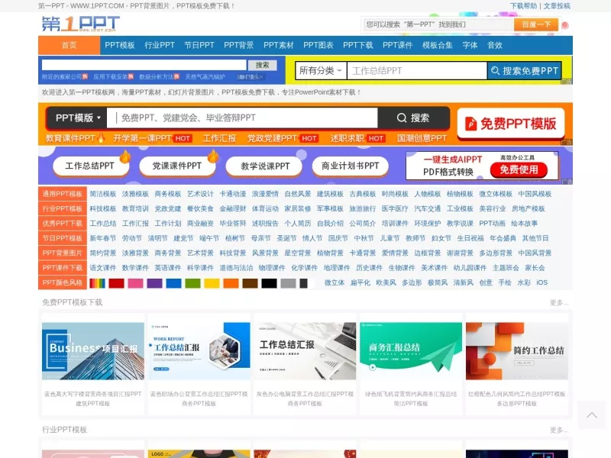611x458 pixels.
Task: Open the blue 工作总结汇报 template thumbnail
Action: pyautogui.click(x=199, y=351)
